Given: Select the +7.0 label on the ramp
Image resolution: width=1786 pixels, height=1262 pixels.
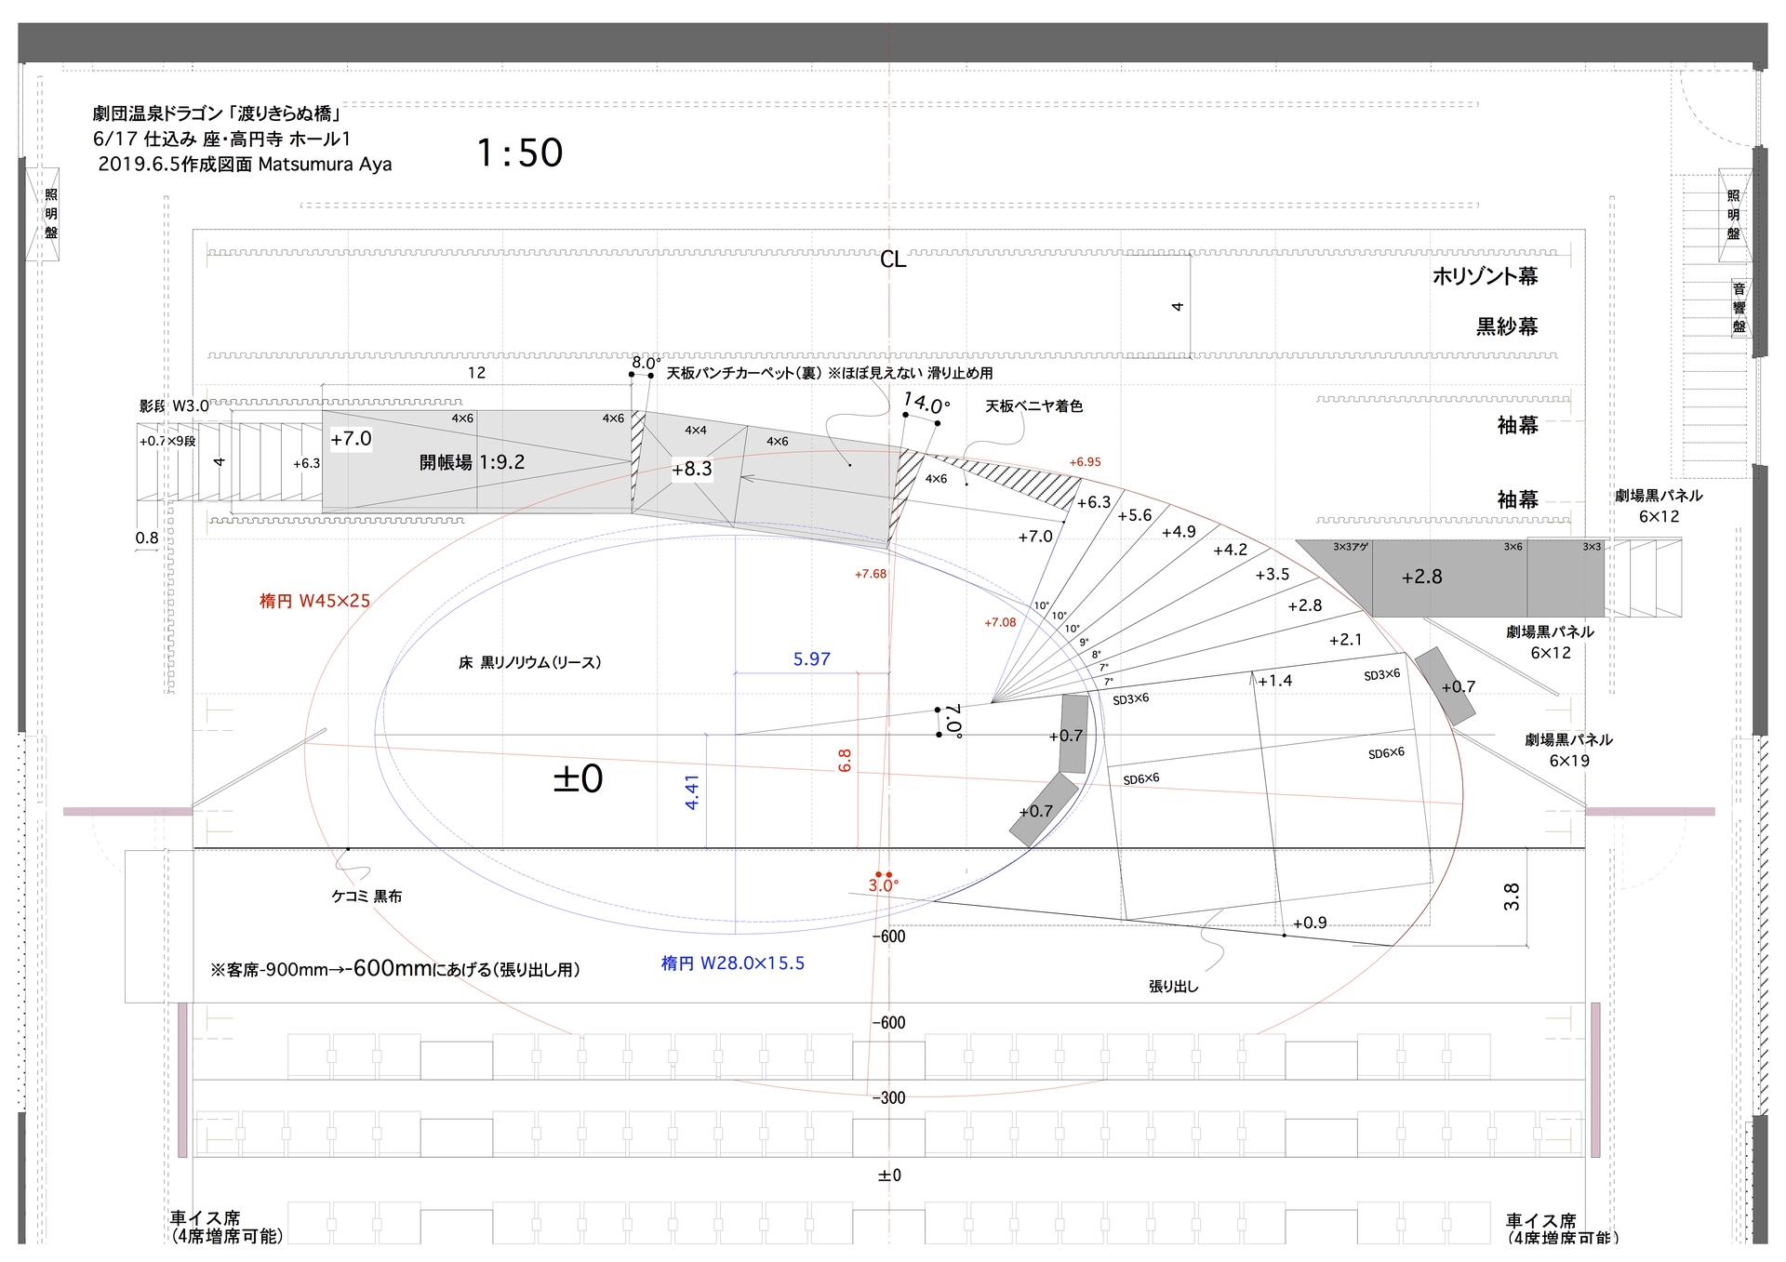Looking at the screenshot, I should pos(351,439).
